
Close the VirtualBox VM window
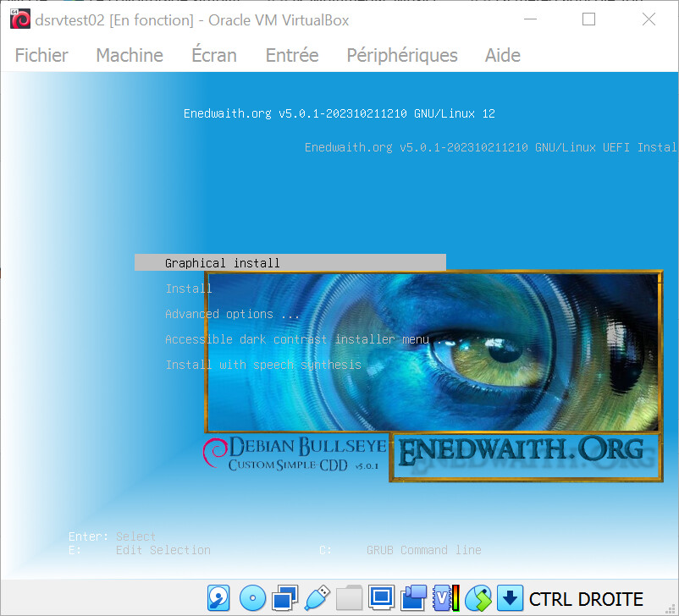point(649,19)
